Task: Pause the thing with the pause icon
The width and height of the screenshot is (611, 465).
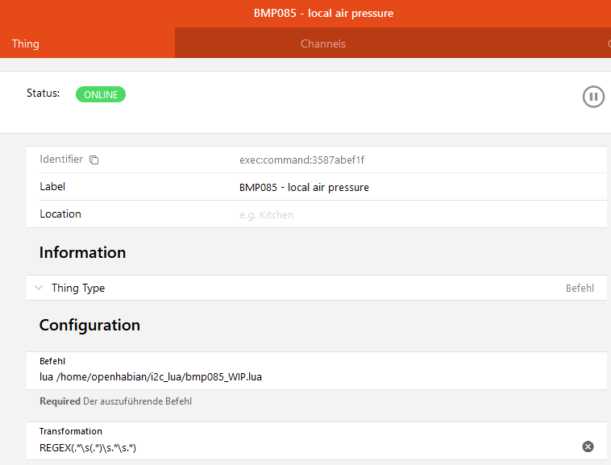Action: [x=593, y=97]
